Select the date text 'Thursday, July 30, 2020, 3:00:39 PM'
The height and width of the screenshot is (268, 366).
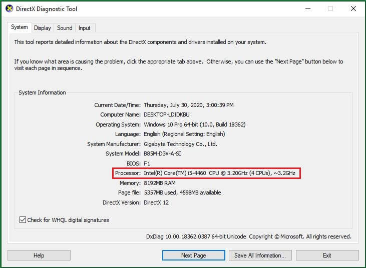[189, 105]
